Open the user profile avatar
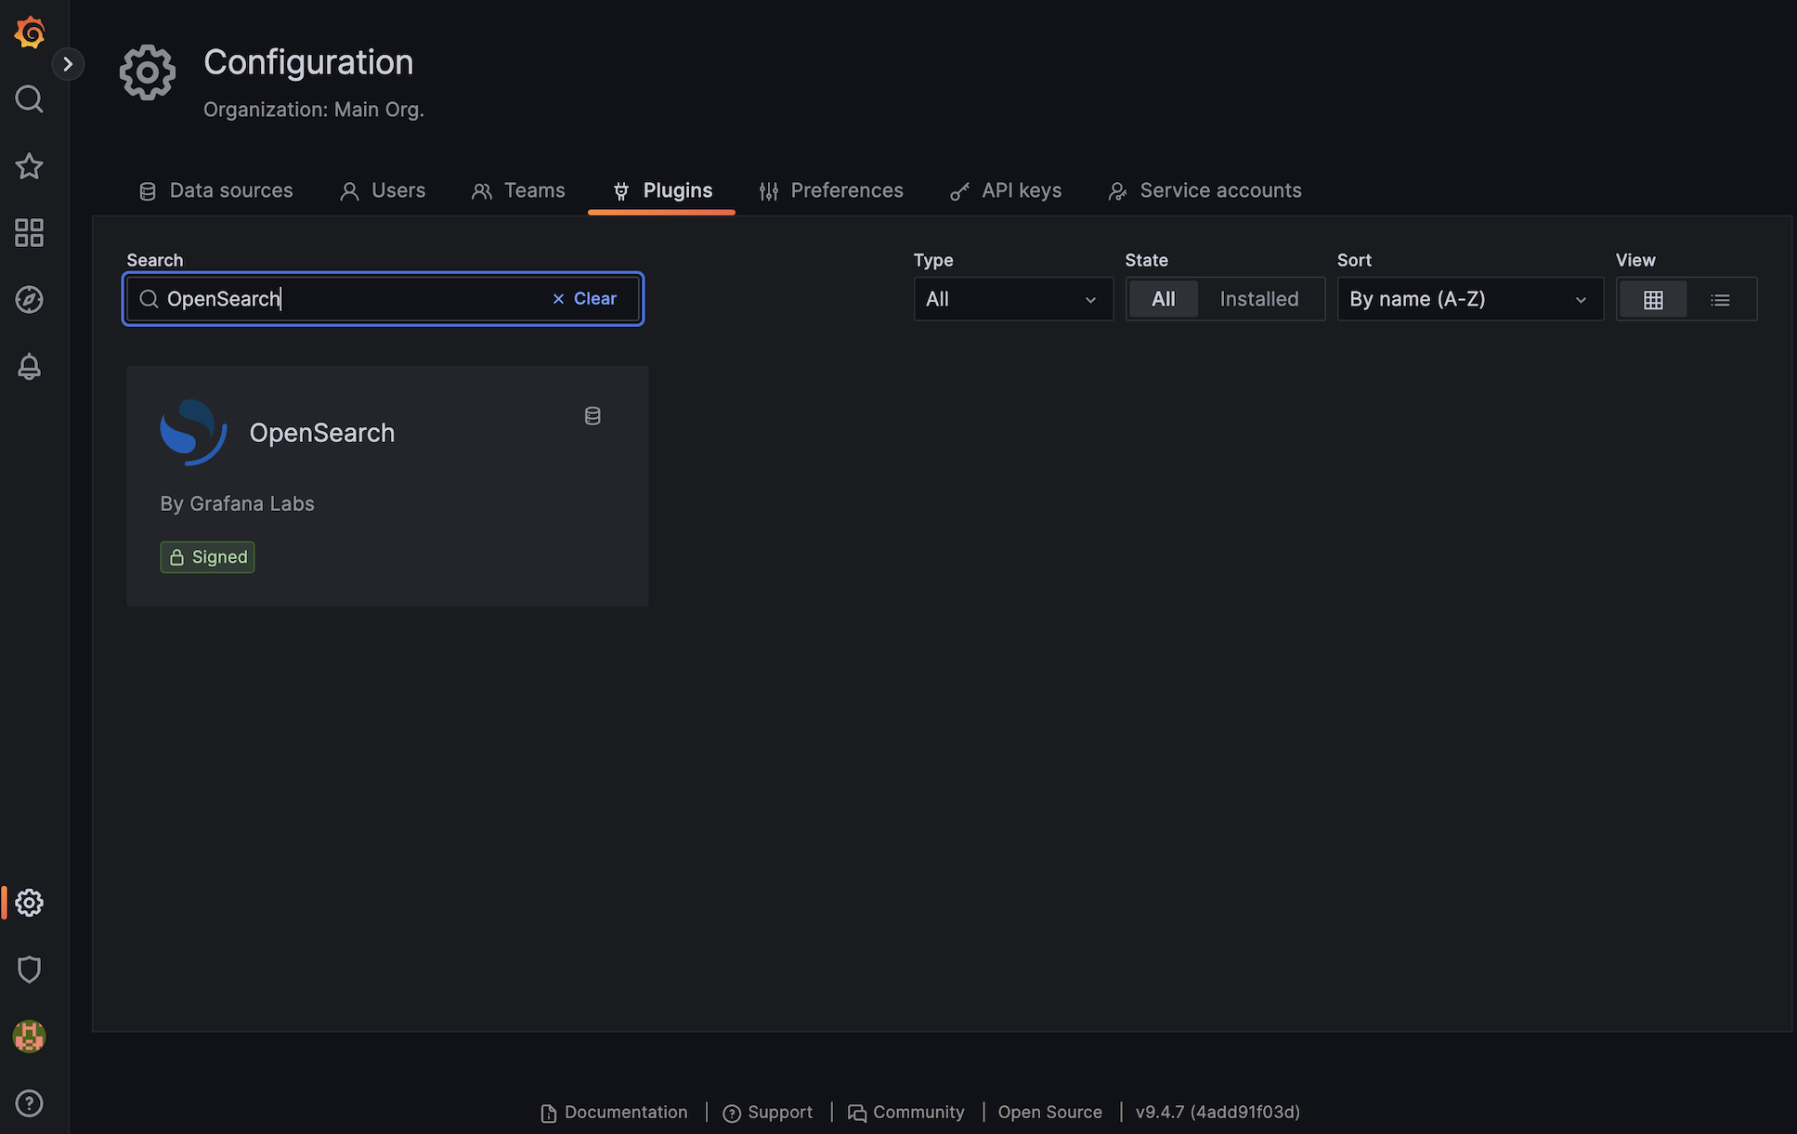This screenshot has height=1134, width=1797. (x=30, y=1036)
